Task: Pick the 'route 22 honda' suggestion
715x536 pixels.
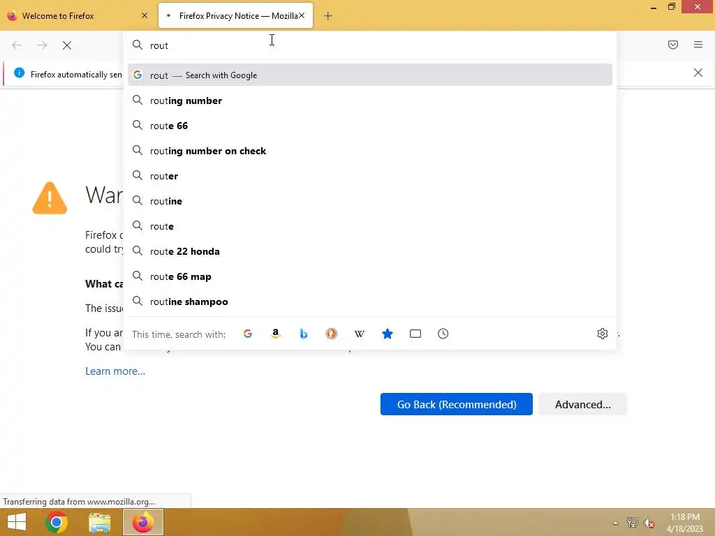Action: click(370, 251)
